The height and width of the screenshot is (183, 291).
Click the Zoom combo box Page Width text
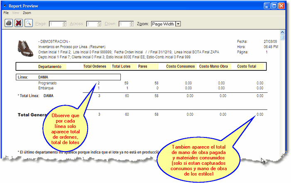pyautogui.click(x=163, y=24)
